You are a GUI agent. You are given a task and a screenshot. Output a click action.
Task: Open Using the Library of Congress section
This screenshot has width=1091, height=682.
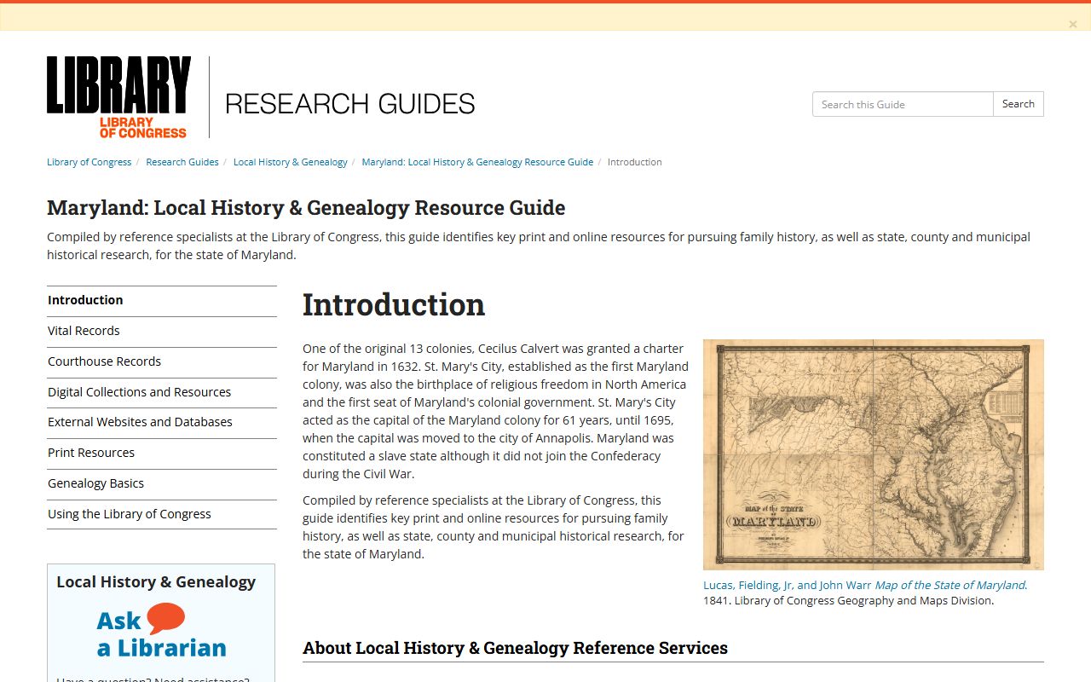(162, 514)
